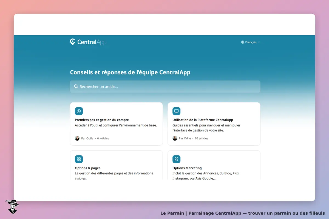This screenshot has width=329, height=219.
Task: Click the monitor icon on Plateforme card
Action: [x=176, y=111]
